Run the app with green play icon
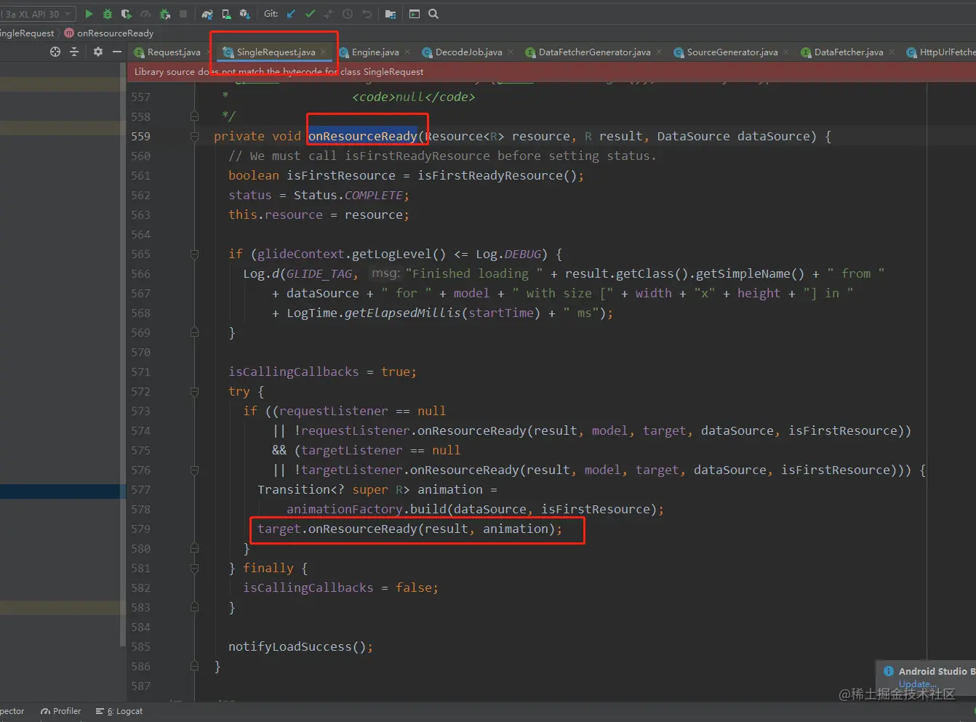 point(89,14)
